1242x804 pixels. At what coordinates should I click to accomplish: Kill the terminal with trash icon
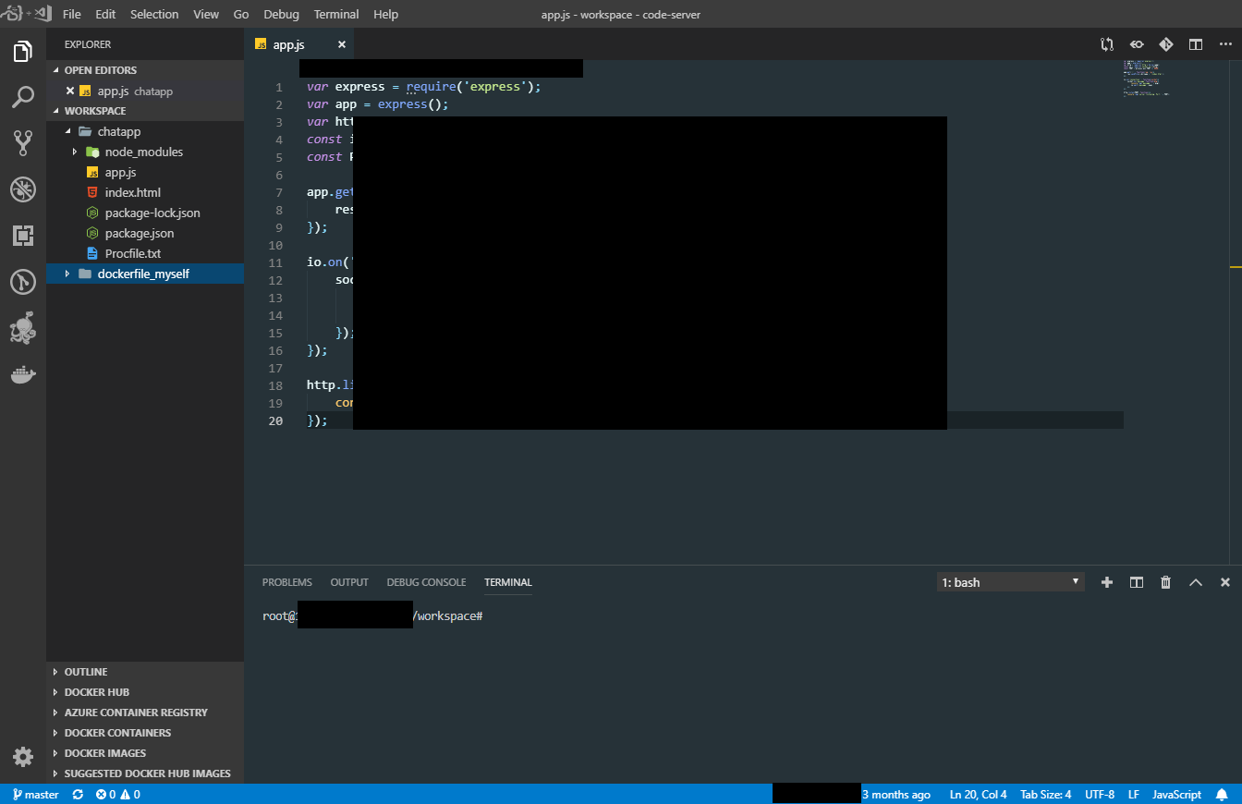[1165, 582]
